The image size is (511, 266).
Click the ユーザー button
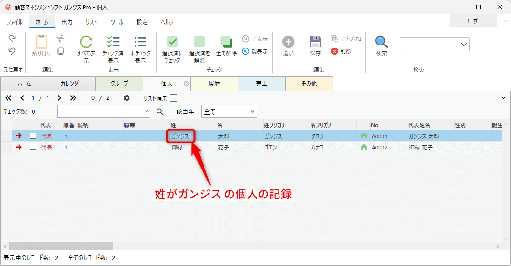(473, 21)
